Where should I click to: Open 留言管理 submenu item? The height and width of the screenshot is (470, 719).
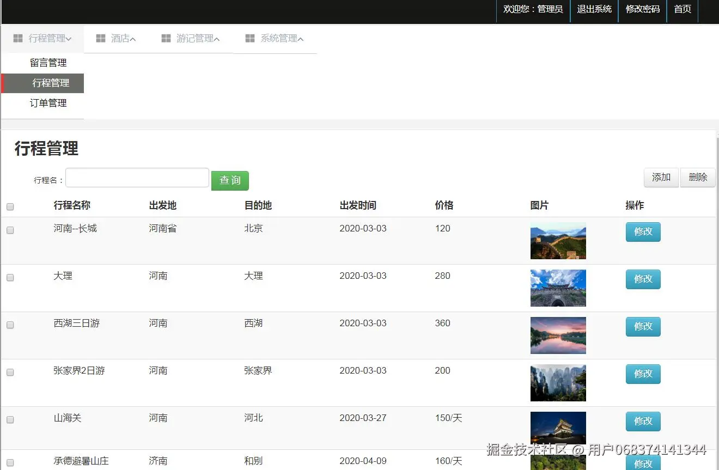48,63
